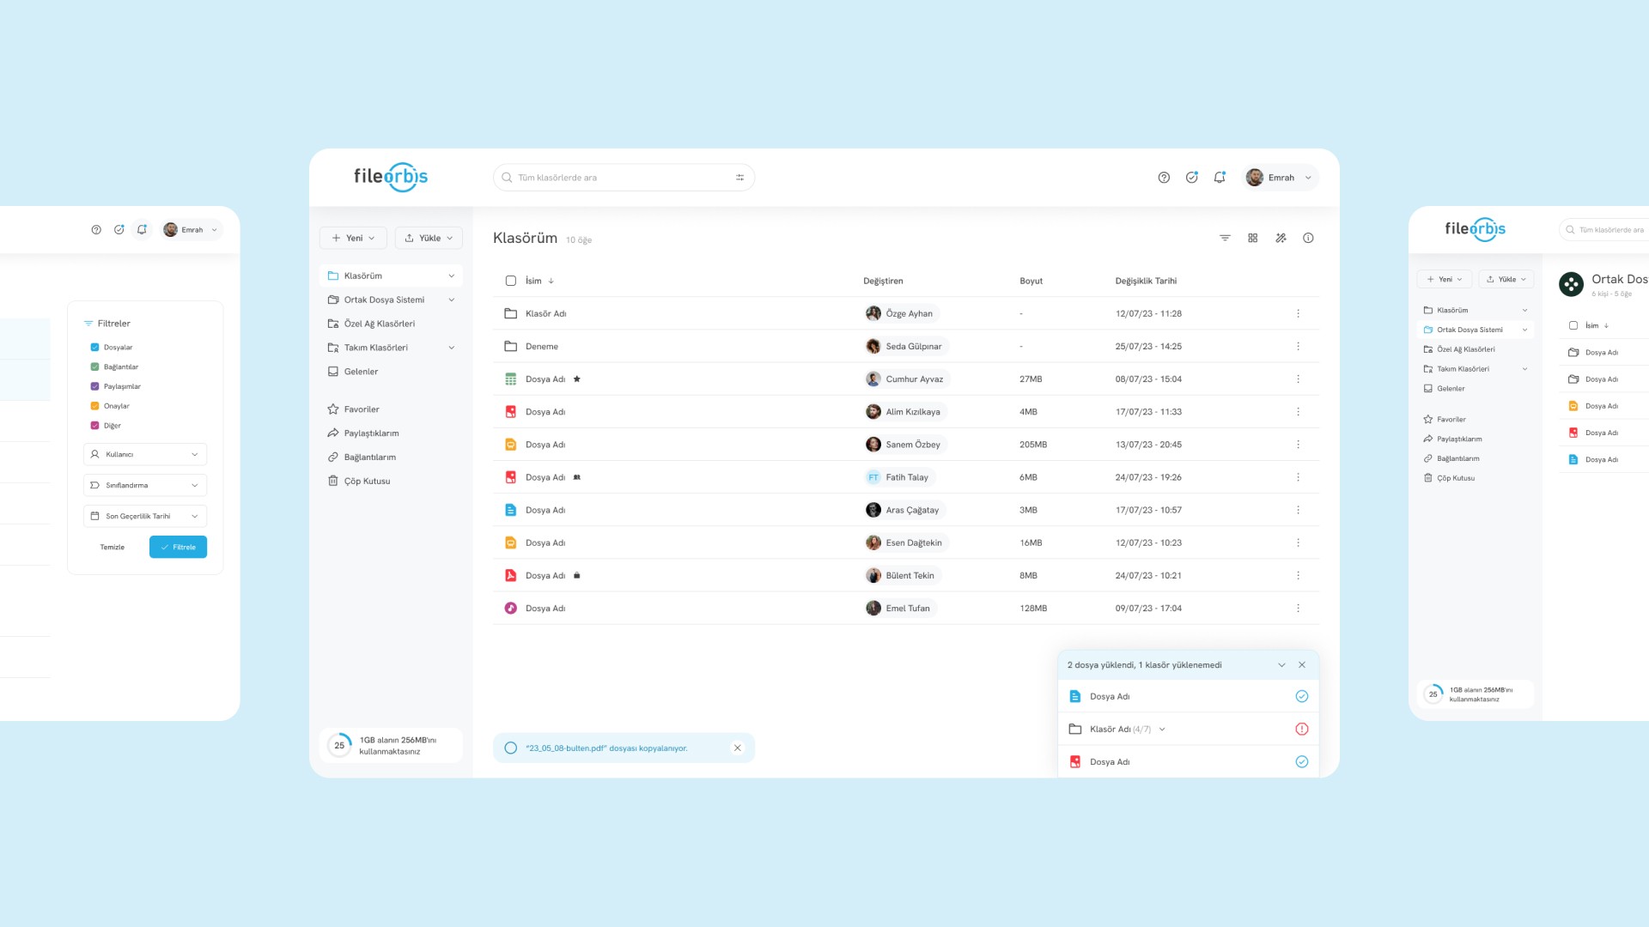Expand the Ortak Dosya Sistemi tree item
Screen dimensions: 1649x927
pyautogui.click(x=452, y=300)
